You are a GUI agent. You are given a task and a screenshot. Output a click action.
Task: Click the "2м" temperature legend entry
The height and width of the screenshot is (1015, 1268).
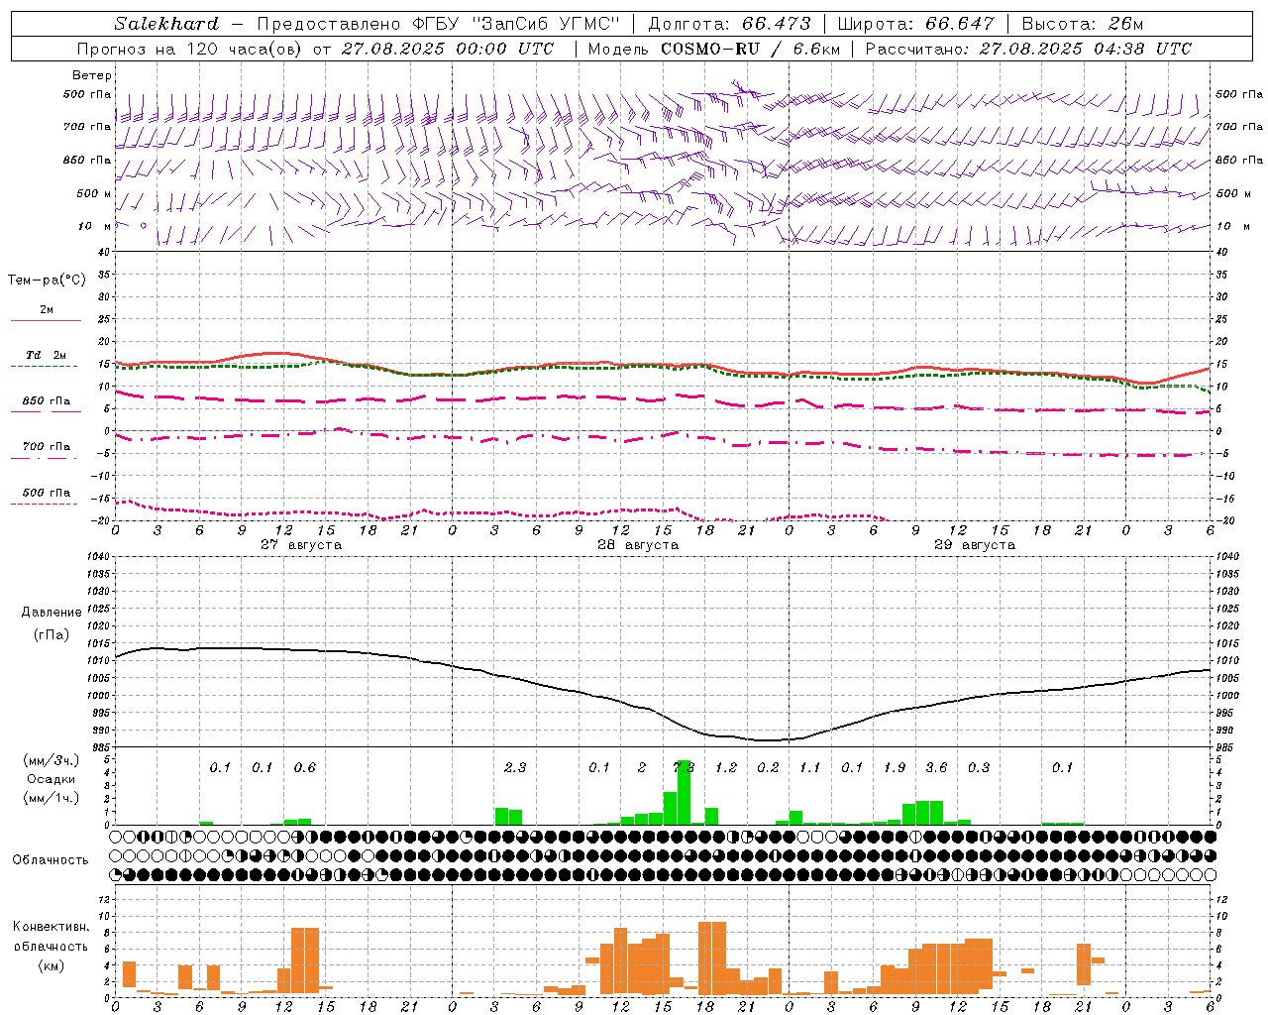click(x=47, y=310)
